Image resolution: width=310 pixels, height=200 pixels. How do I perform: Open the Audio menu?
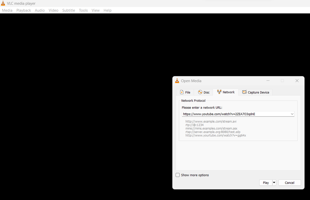coord(40,10)
